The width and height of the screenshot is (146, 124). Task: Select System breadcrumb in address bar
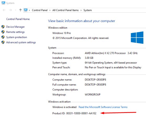pyautogui.click(x=88, y=10)
